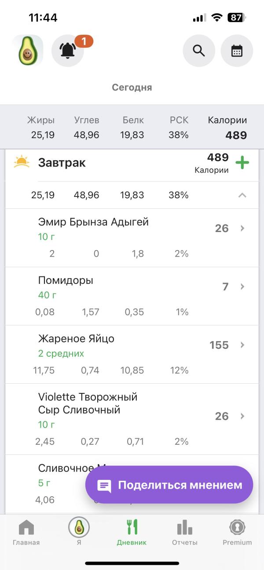The image size is (264, 570).
Task: Select the Дневник diary tab
Action: click(132, 533)
